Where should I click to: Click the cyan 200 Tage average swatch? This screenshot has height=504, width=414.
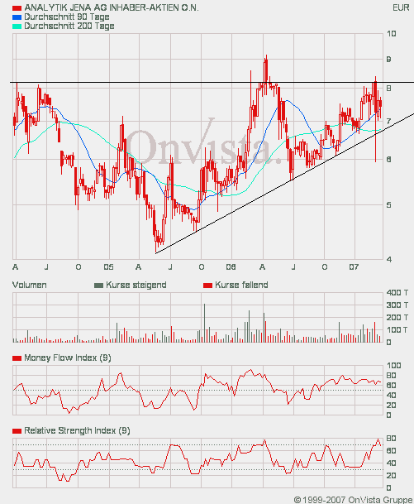coord(17,26)
